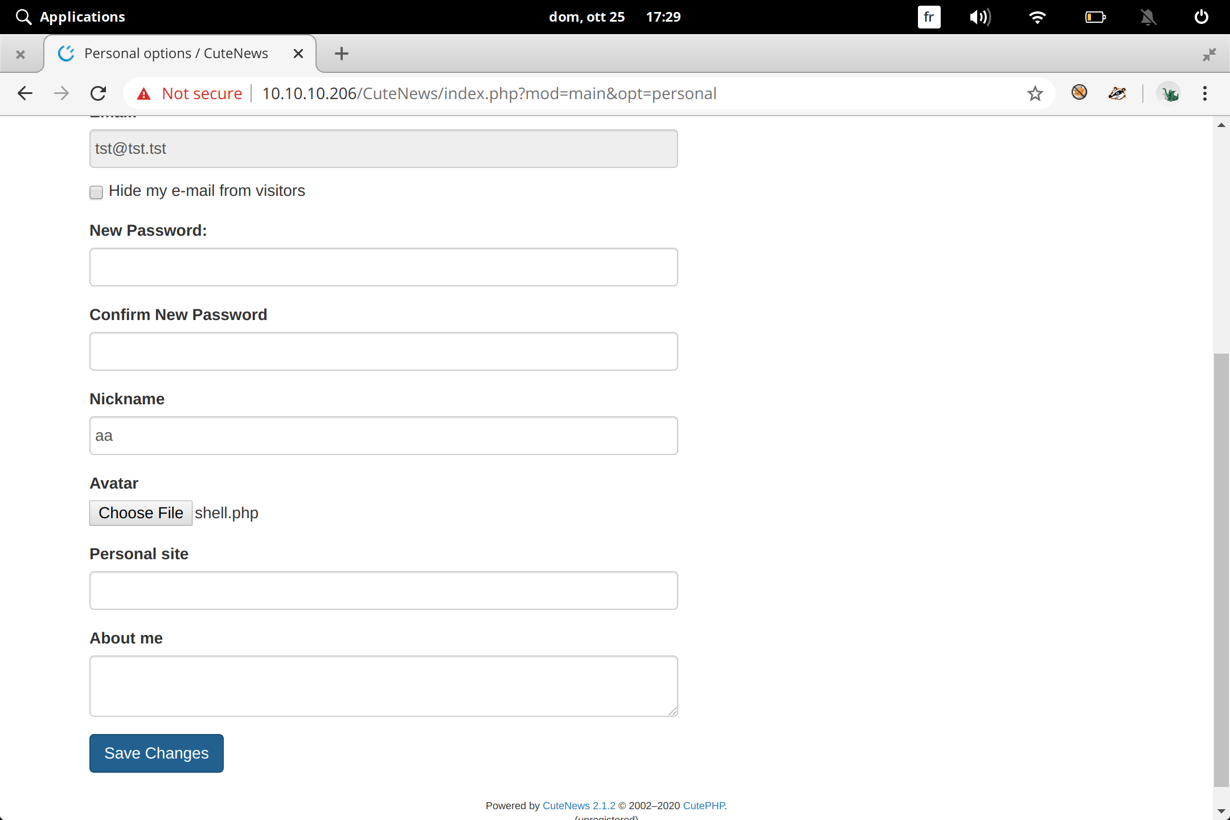Screen dimensions: 1230x820
Task: Open a new tab with plus icon
Action: [341, 54]
